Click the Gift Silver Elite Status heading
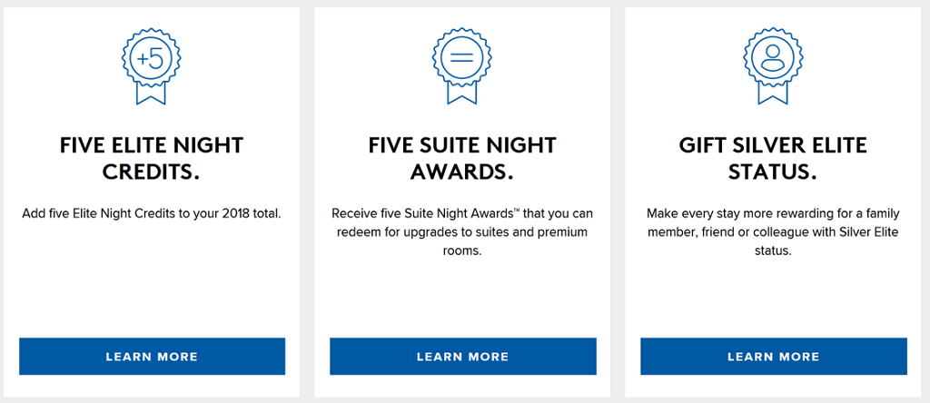Screen dimensions: 930x403 point(773,158)
